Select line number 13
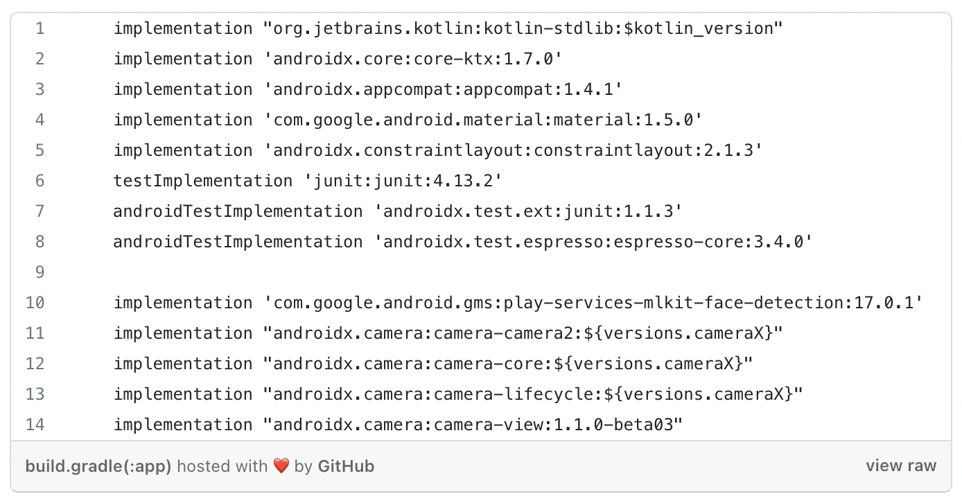This screenshot has height=503, width=962. 35,394
